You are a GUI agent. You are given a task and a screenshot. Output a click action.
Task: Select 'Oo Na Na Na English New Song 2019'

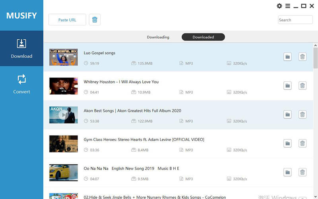coord(132,168)
